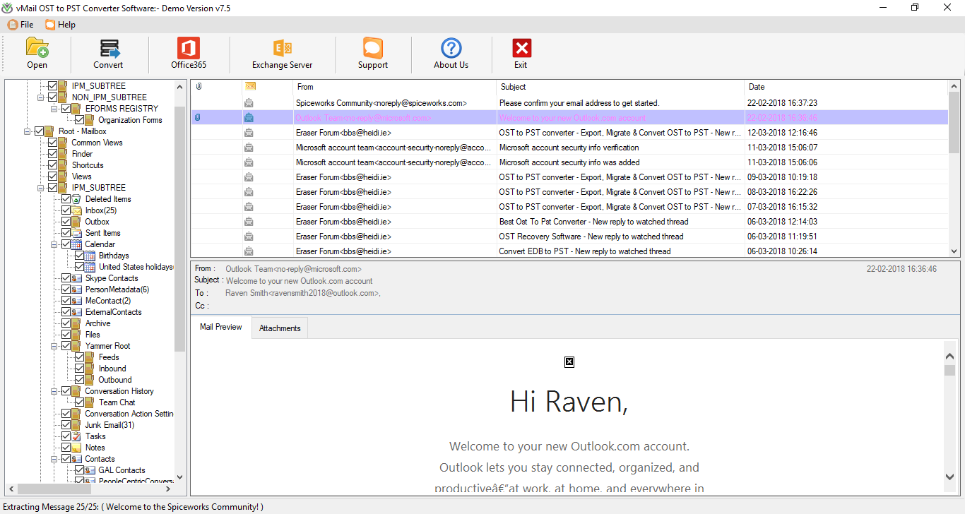This screenshot has width=965, height=514.
Task: Toggle the Inbox(25) checkbox
Action: [66, 210]
